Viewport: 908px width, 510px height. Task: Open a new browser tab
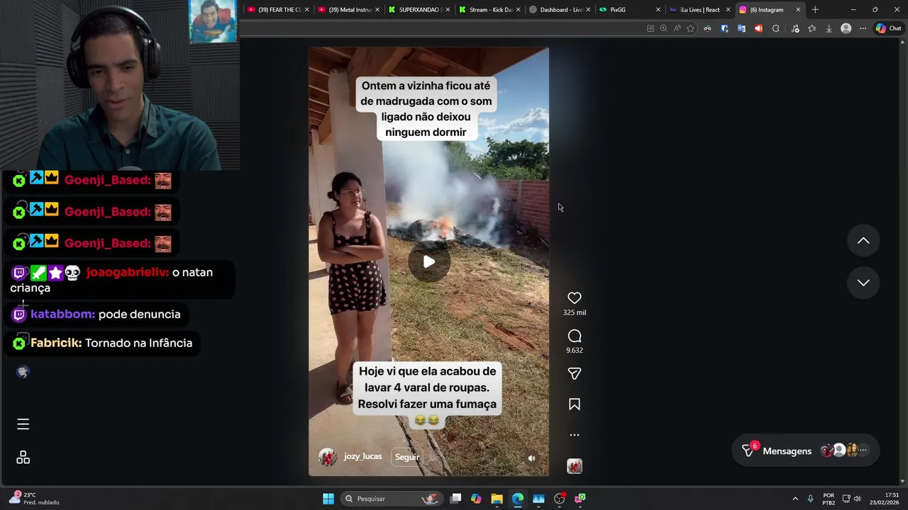[815, 10]
